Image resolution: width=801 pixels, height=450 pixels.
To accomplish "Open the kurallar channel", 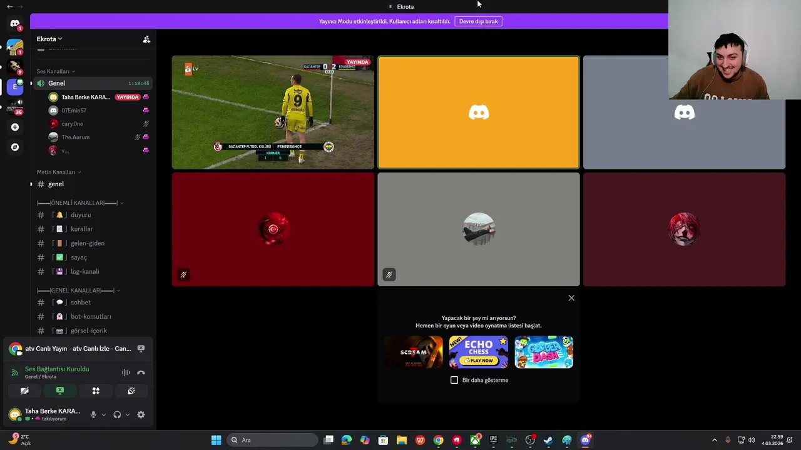I will coord(93,229).
